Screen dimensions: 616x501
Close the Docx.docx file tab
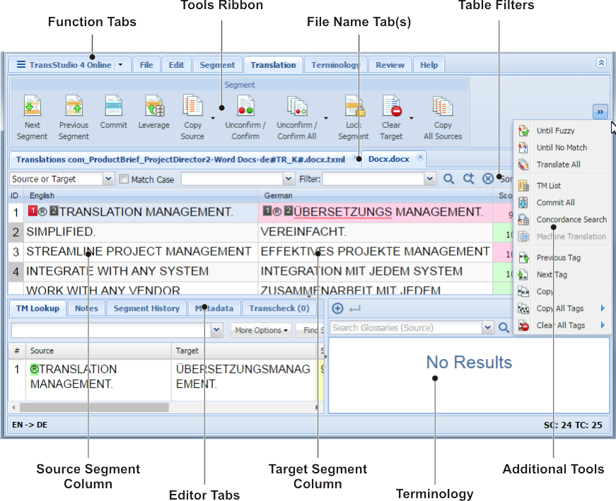[x=420, y=157]
